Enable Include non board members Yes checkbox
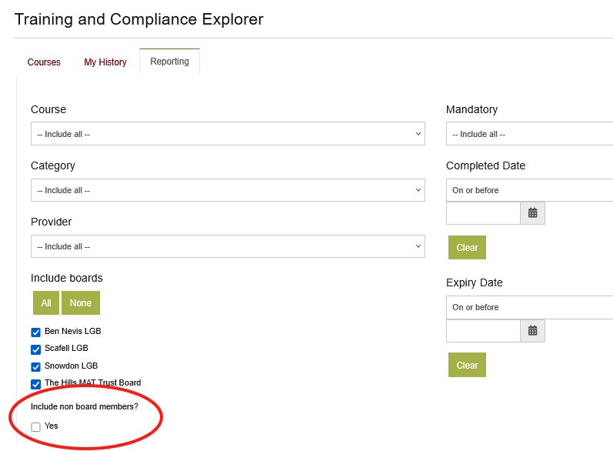 pos(35,427)
